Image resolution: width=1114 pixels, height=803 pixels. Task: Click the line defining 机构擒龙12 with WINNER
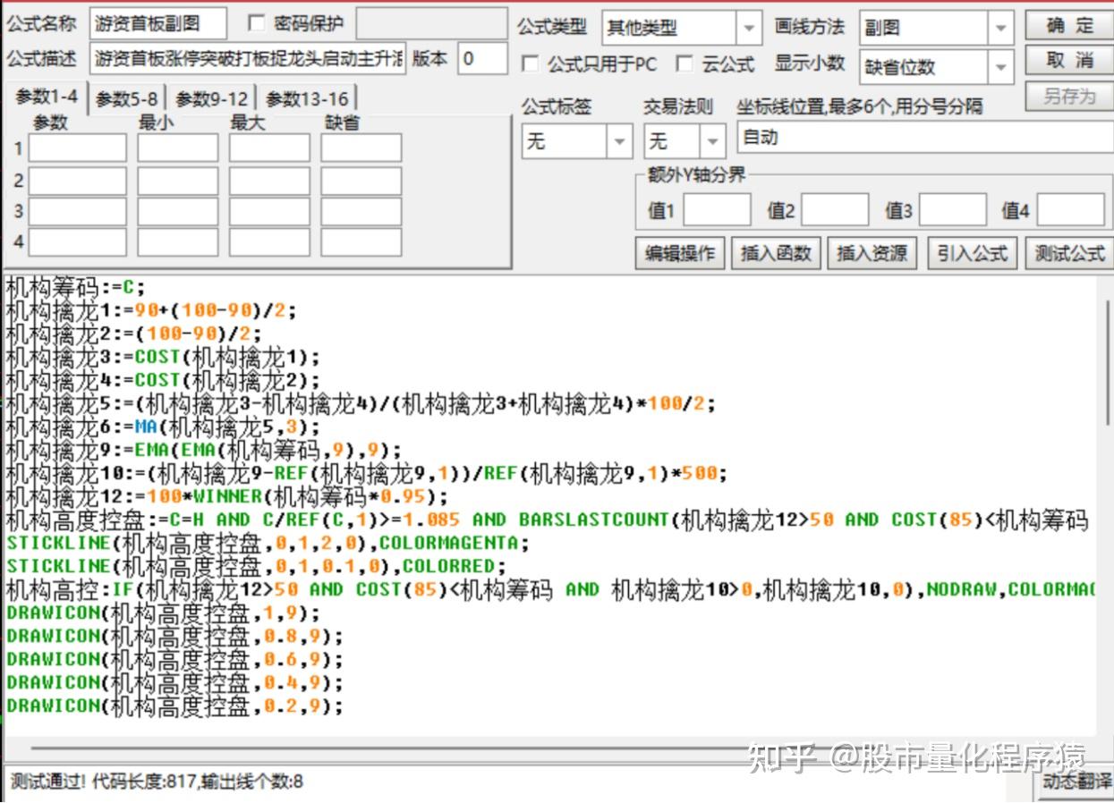click(226, 496)
